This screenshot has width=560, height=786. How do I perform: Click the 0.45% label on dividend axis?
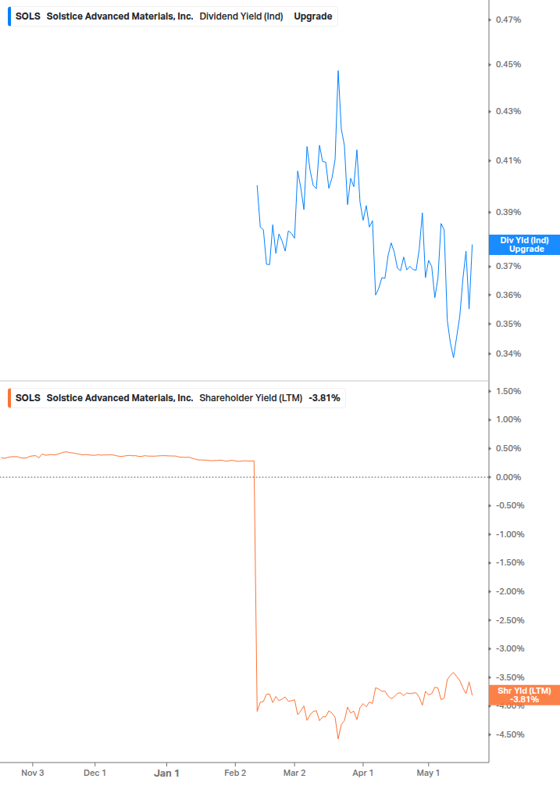tap(508, 64)
